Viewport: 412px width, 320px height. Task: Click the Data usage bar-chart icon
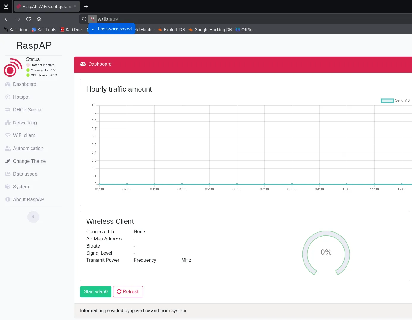(8, 174)
